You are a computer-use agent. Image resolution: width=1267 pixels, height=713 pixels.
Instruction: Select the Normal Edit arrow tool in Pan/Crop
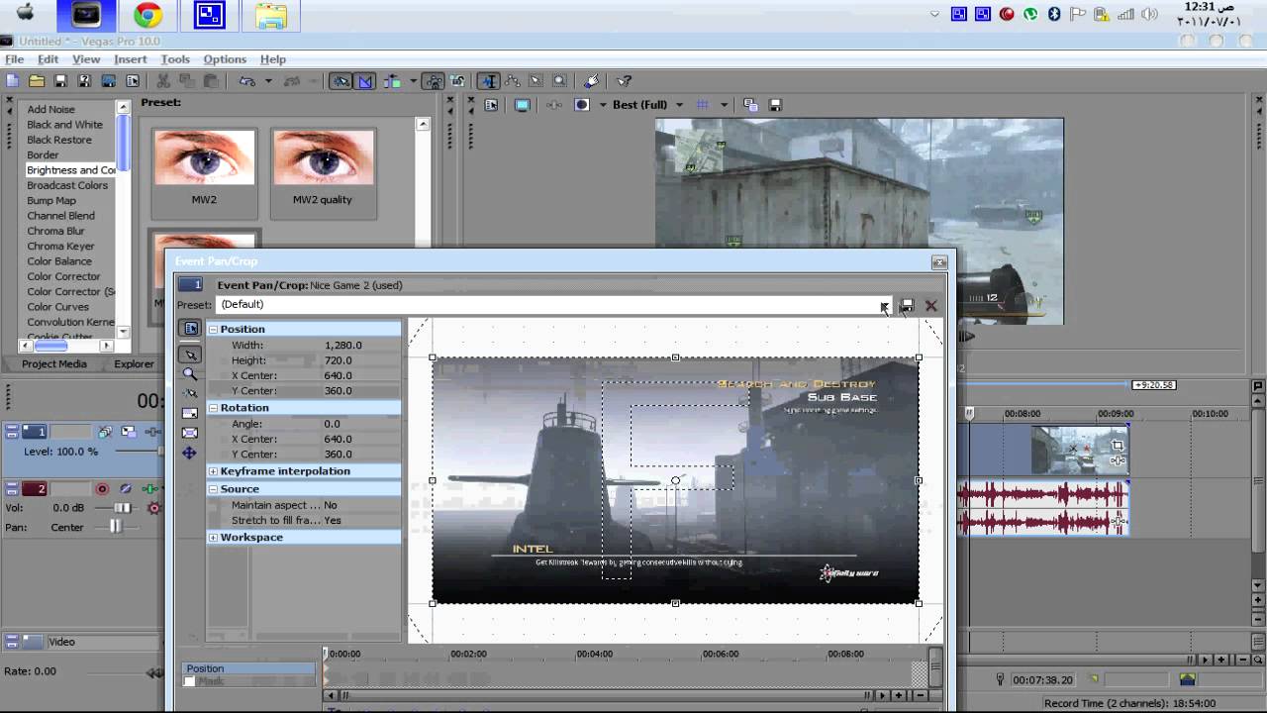pyautogui.click(x=190, y=354)
